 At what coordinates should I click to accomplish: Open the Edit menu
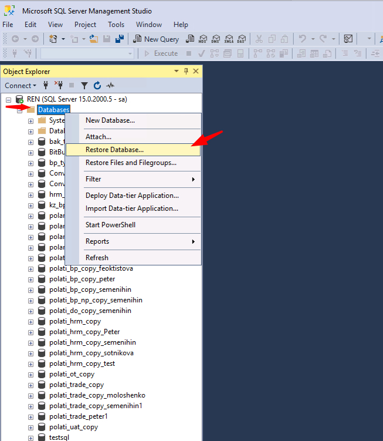pos(30,25)
